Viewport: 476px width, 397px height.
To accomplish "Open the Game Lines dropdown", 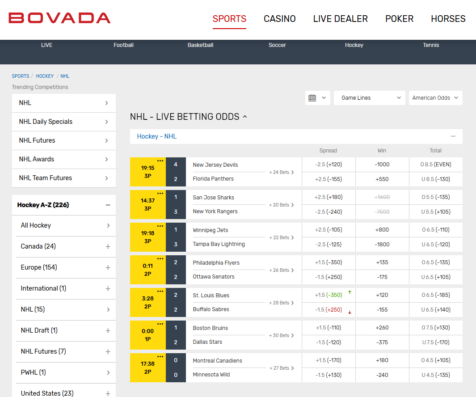I will pos(369,98).
